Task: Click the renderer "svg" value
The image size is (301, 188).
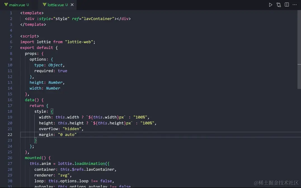Action: [x=64, y=175]
